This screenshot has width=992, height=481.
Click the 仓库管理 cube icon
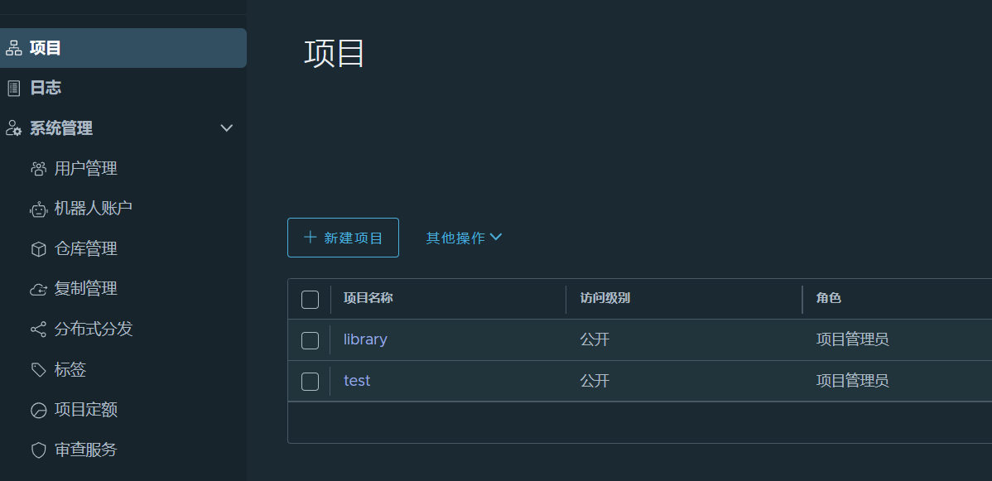click(39, 249)
